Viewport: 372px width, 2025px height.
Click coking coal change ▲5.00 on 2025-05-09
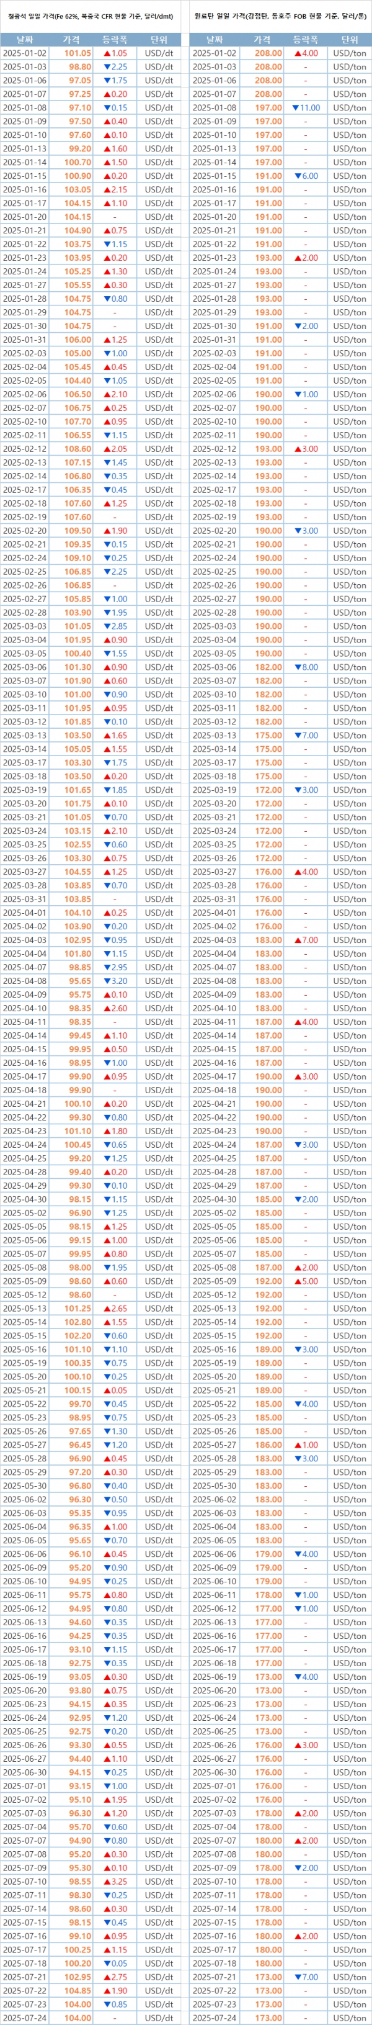tap(306, 1281)
